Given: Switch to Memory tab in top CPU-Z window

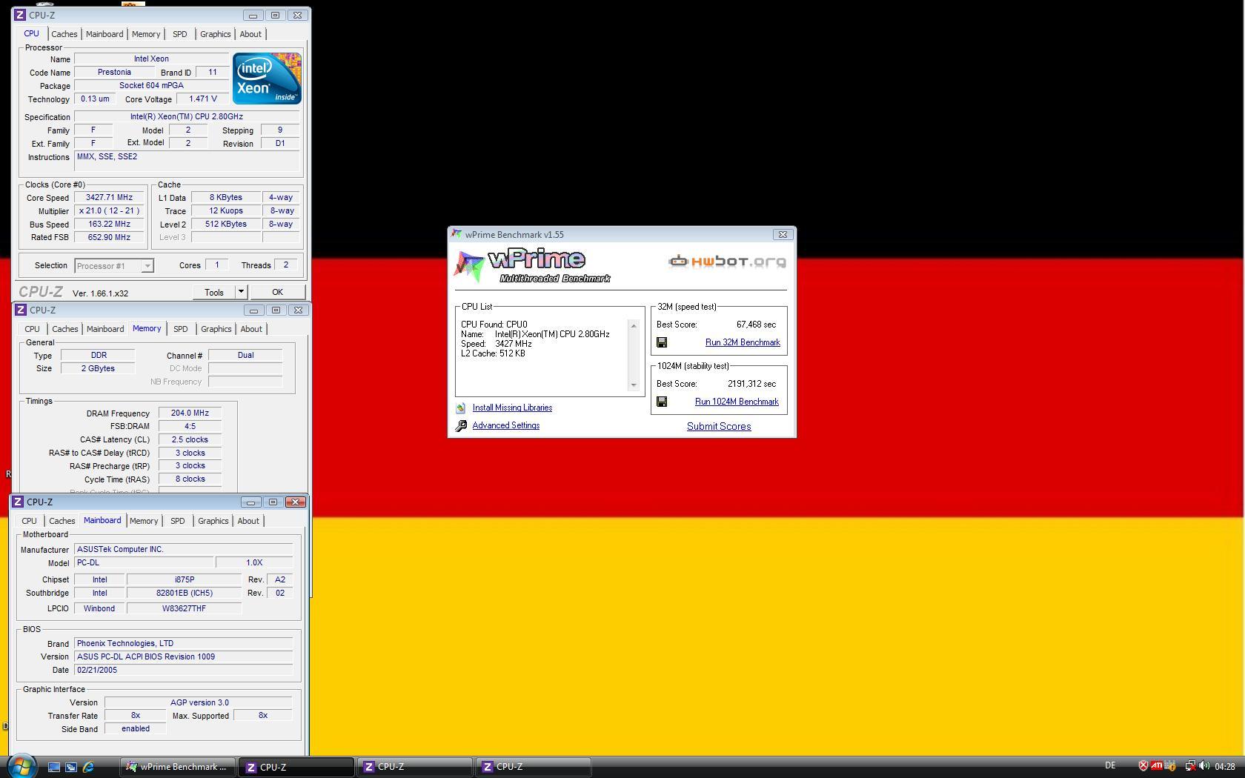Looking at the screenshot, I should 146,34.
